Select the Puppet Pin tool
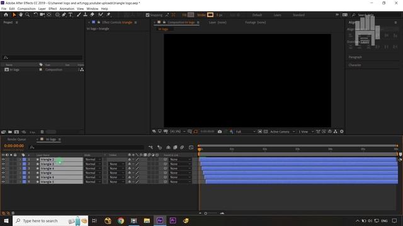 point(108,15)
